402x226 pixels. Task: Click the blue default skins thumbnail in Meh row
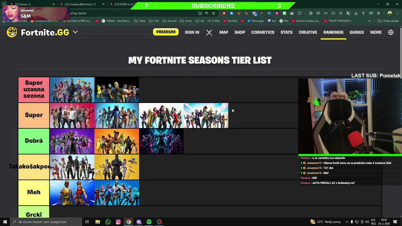tap(72, 193)
